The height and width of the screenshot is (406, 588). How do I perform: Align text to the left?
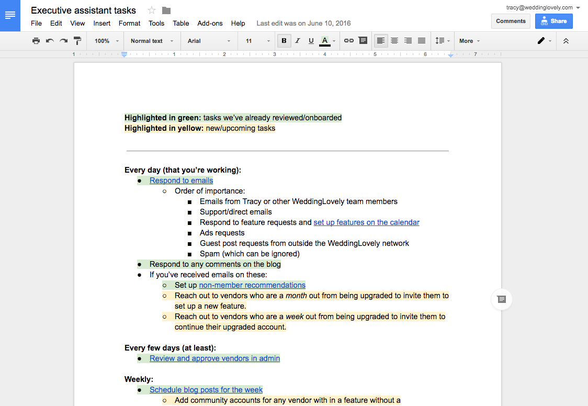(x=381, y=41)
